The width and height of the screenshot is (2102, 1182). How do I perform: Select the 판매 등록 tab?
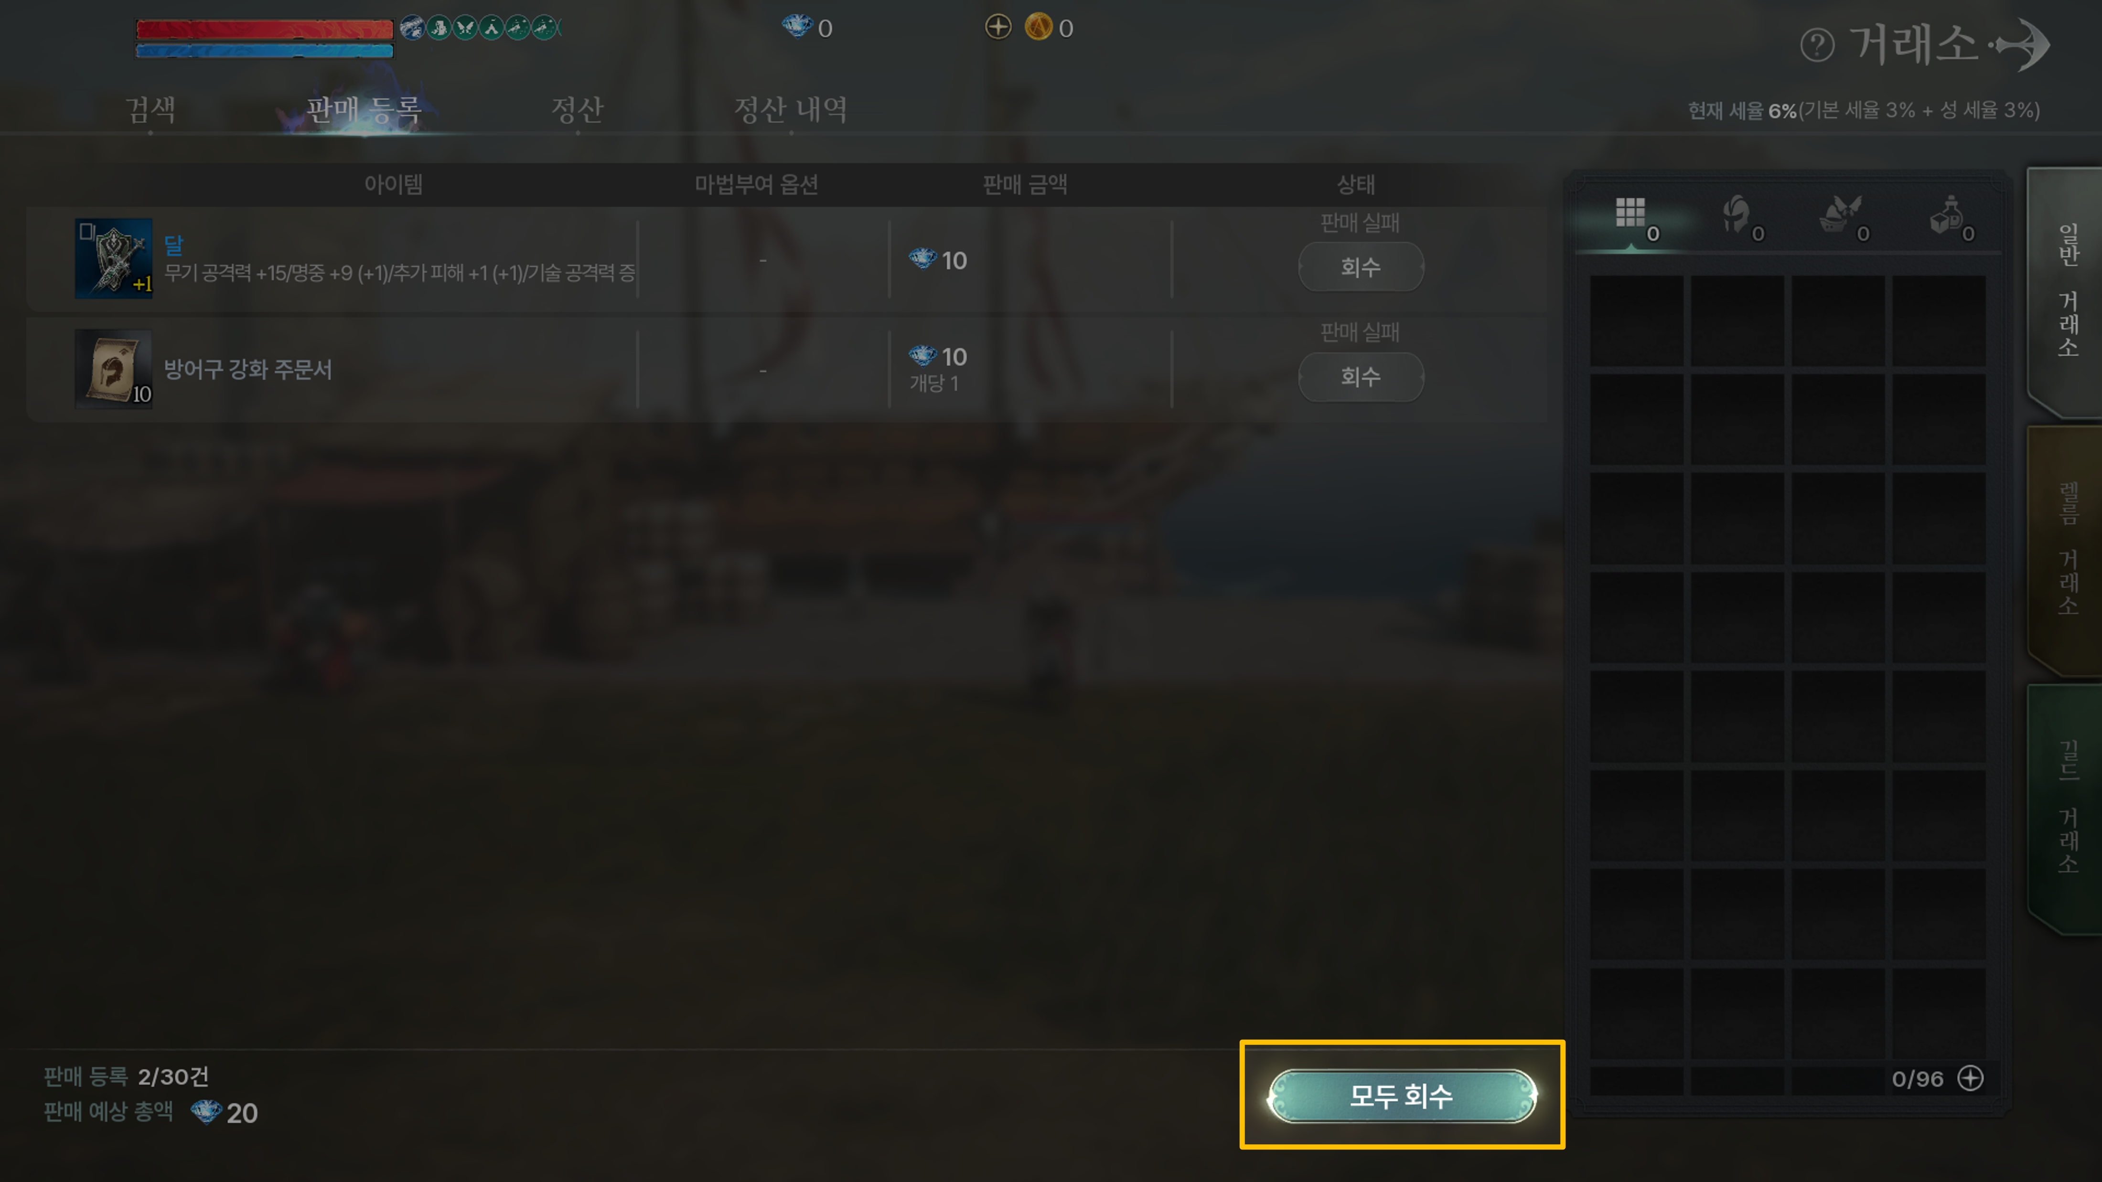point(363,109)
